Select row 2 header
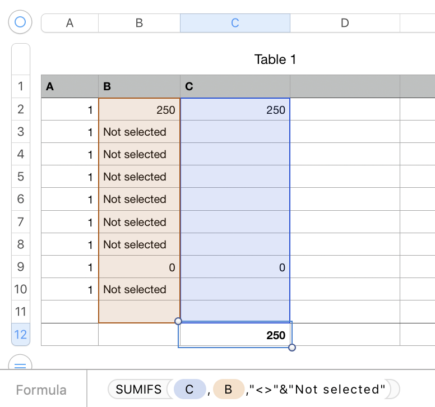The width and height of the screenshot is (435, 407). pyautogui.click(x=21, y=109)
